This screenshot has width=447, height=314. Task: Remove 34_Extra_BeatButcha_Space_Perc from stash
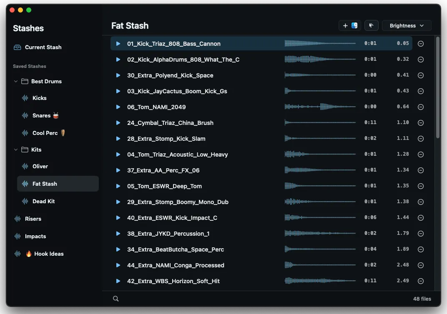(x=420, y=249)
